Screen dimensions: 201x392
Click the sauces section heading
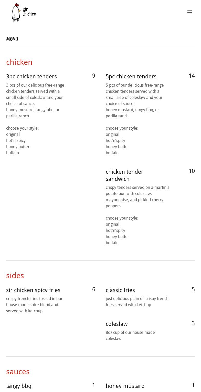point(18,372)
